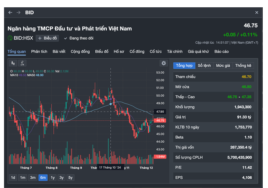This screenshot has height=188, width=268.
Task: Open the fx indicators tool
Action: [x=22, y=63]
